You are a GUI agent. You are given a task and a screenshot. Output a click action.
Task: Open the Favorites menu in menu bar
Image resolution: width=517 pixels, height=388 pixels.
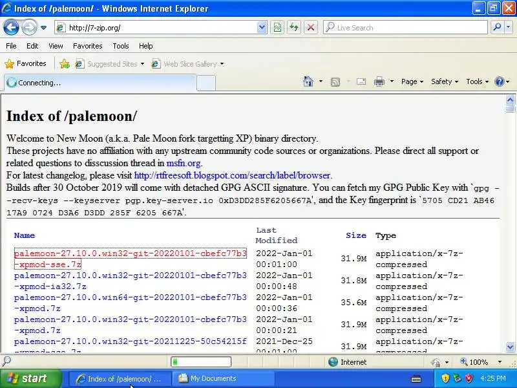coord(88,46)
